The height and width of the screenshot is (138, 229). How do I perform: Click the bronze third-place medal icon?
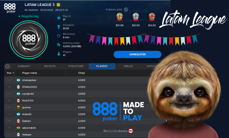(152, 16)
